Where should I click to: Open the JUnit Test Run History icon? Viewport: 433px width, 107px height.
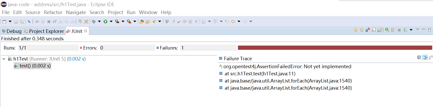click(x=406, y=30)
